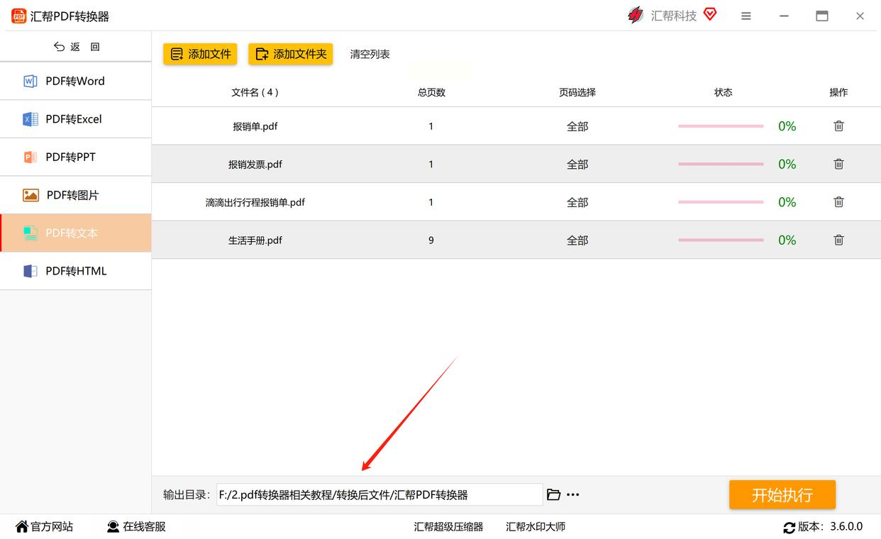
Task: Click the progress bar of 报销发票.pdf
Action: point(721,164)
